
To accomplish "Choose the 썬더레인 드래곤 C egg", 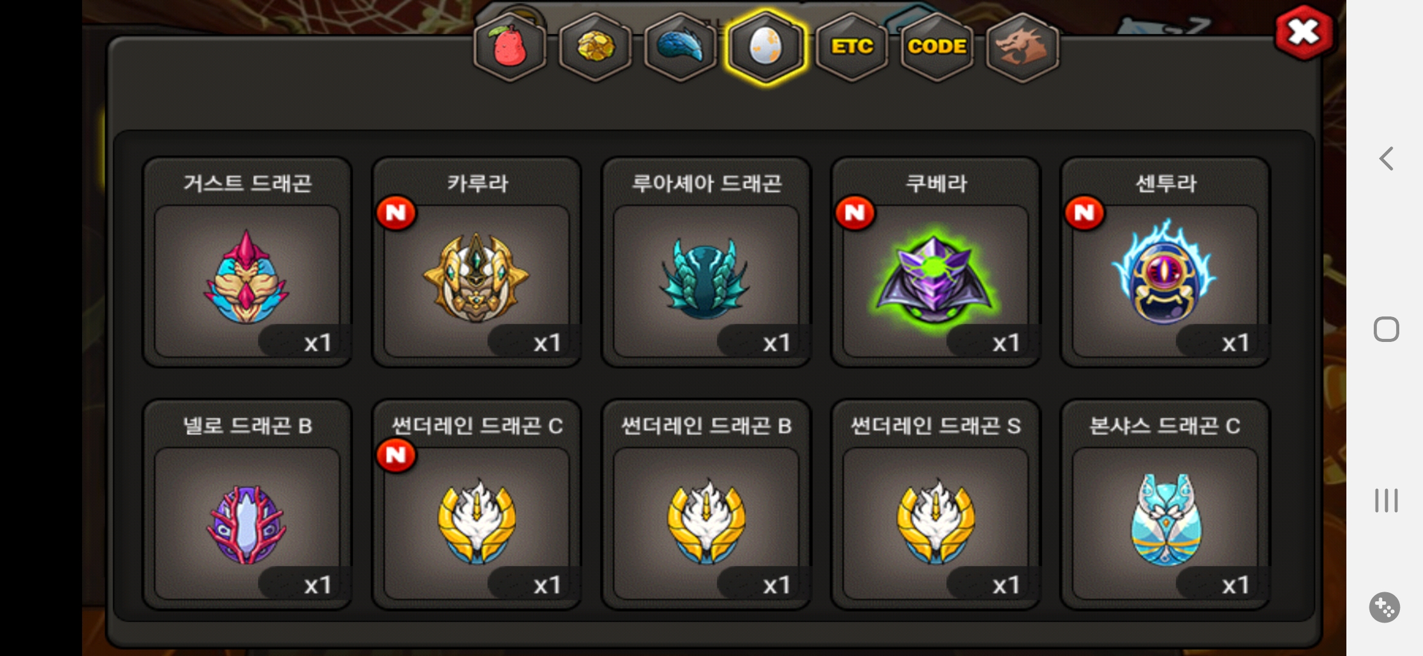I will (x=477, y=504).
